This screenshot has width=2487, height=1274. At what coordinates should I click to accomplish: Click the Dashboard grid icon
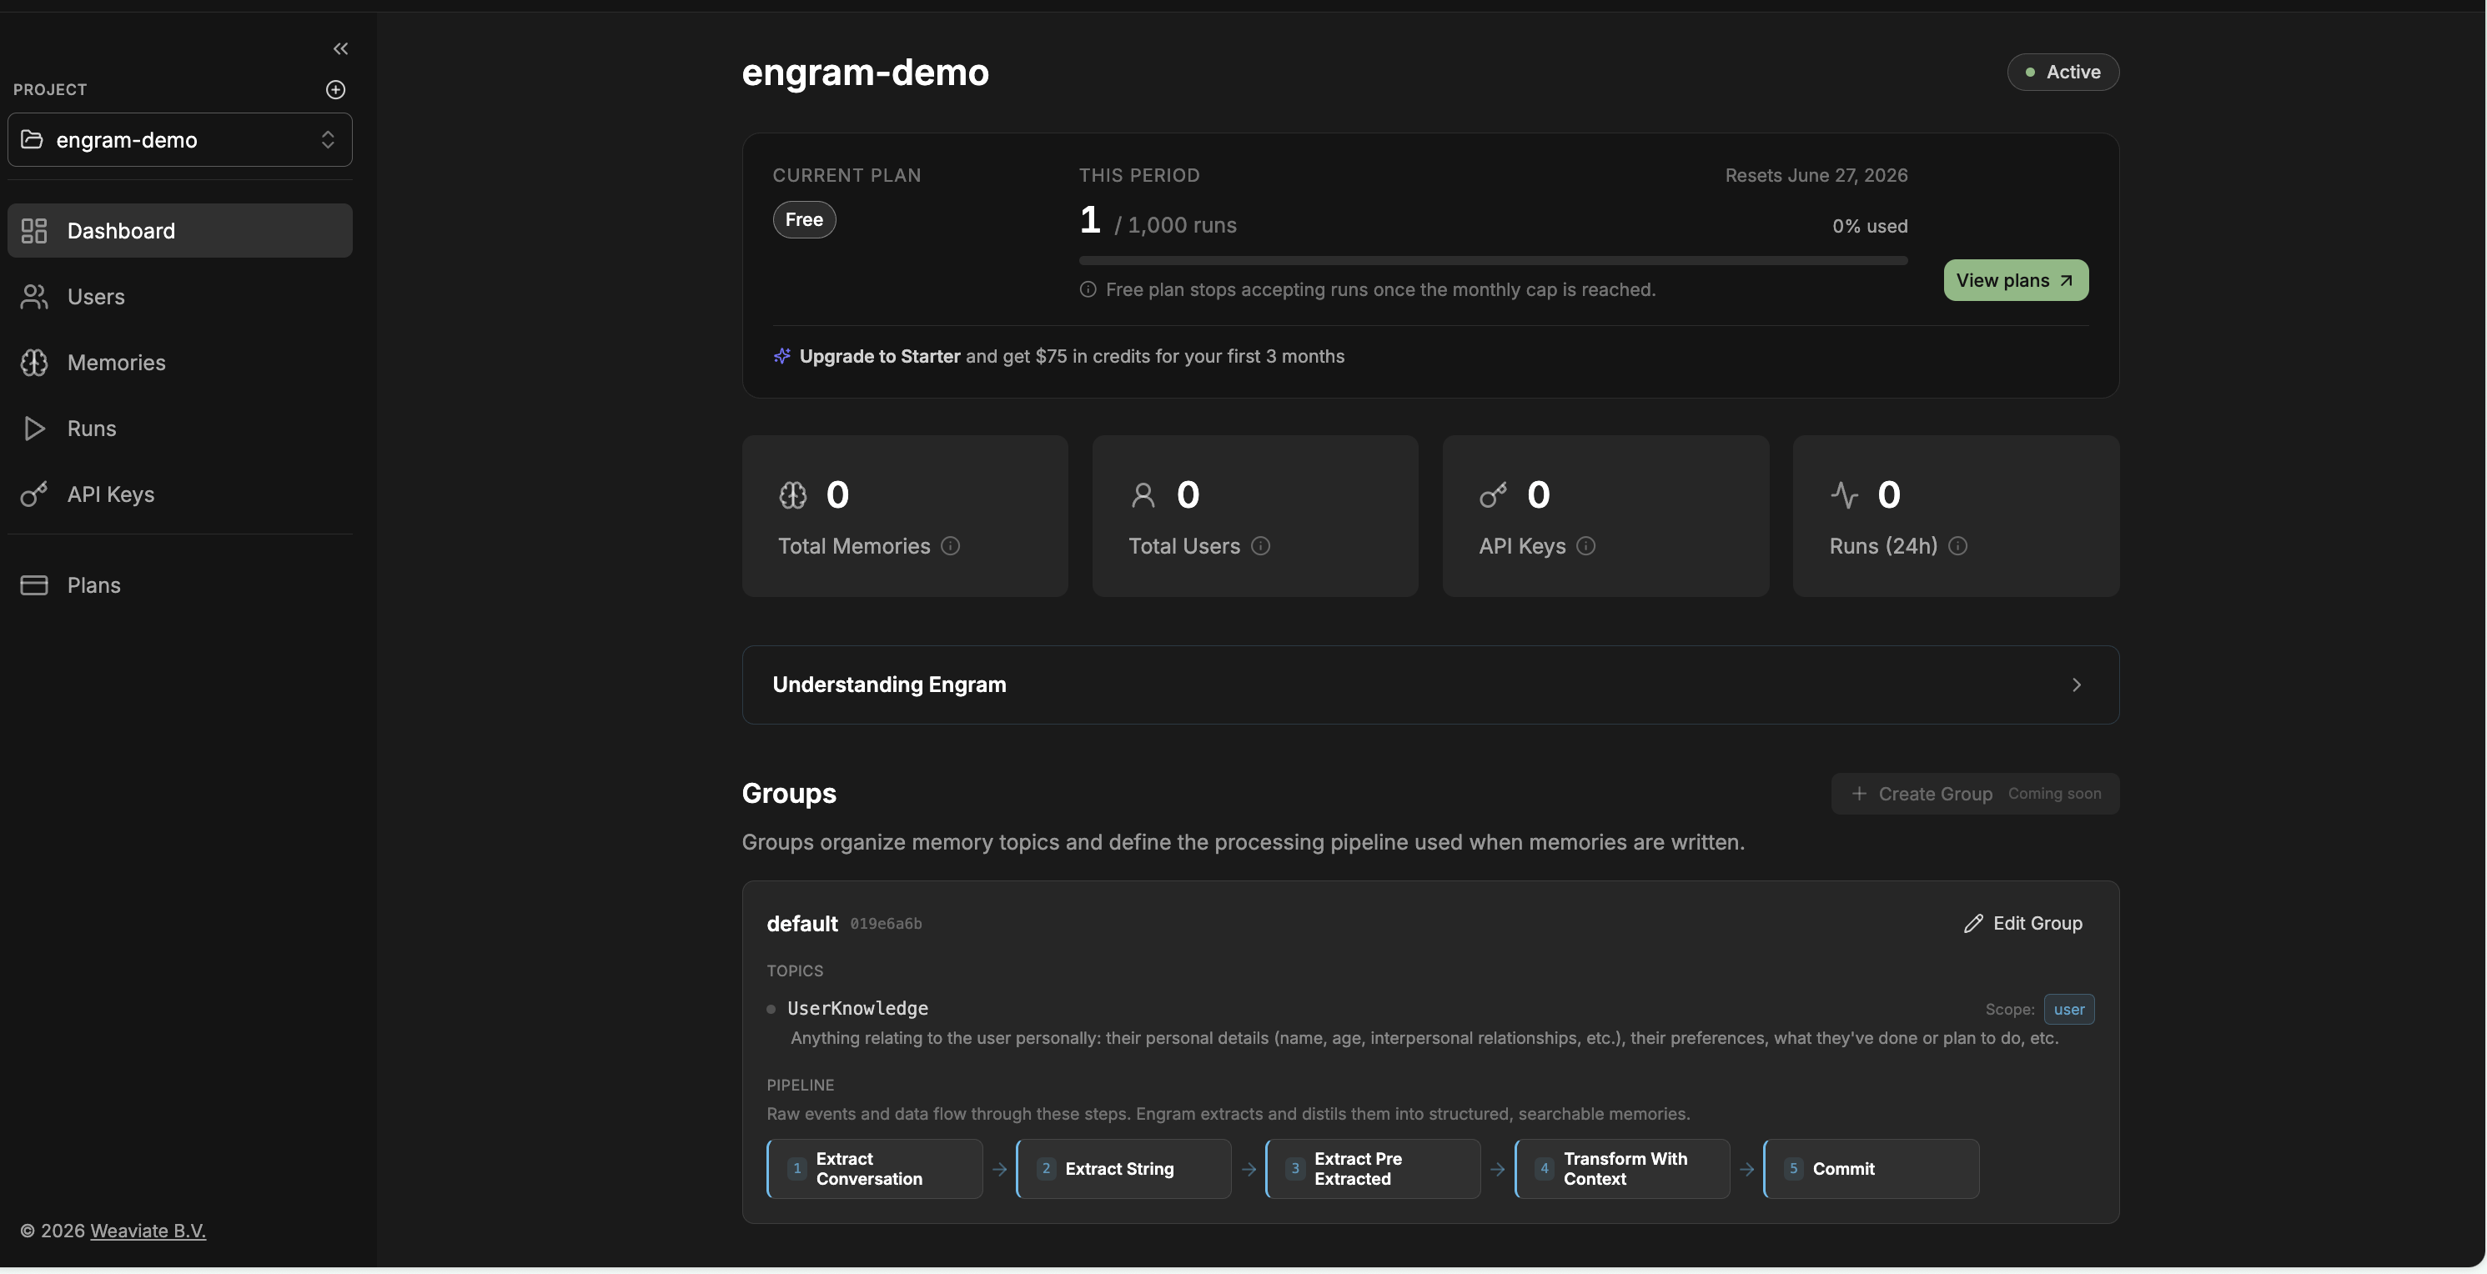[x=34, y=231]
